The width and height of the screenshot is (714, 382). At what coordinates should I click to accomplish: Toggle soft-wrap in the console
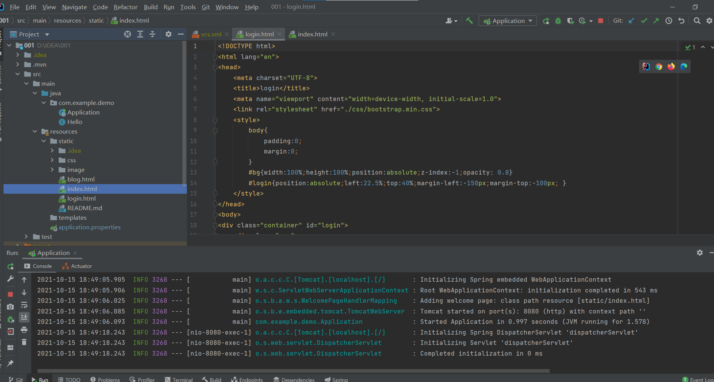[24, 305]
